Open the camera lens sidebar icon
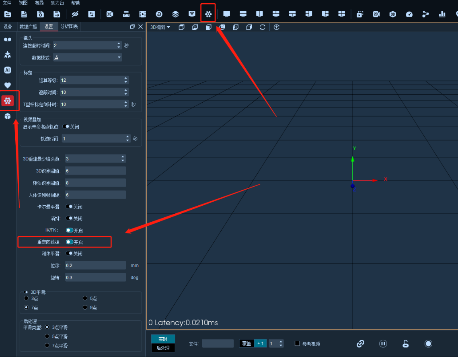Viewport: 458px width, 357px height. click(x=8, y=39)
